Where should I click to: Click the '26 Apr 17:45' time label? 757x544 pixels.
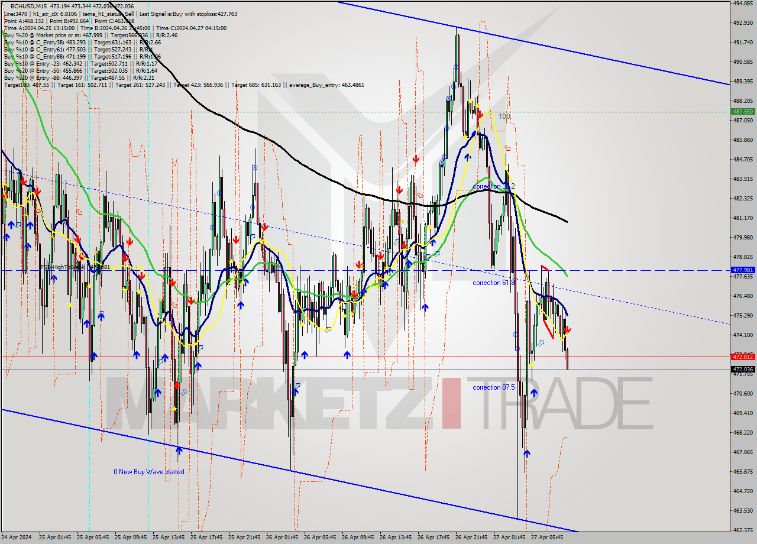(434, 538)
